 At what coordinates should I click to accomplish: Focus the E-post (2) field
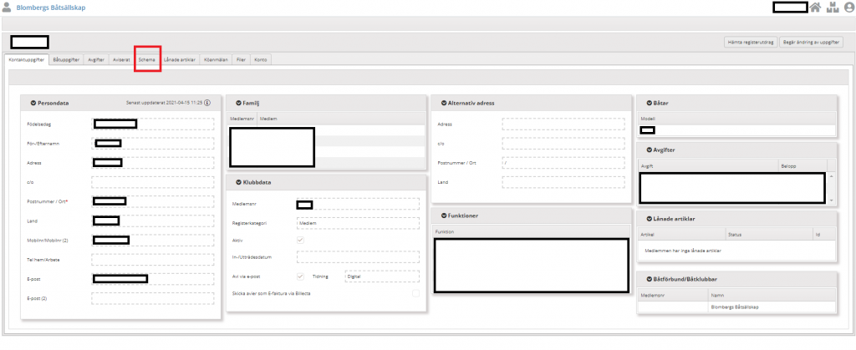152,298
